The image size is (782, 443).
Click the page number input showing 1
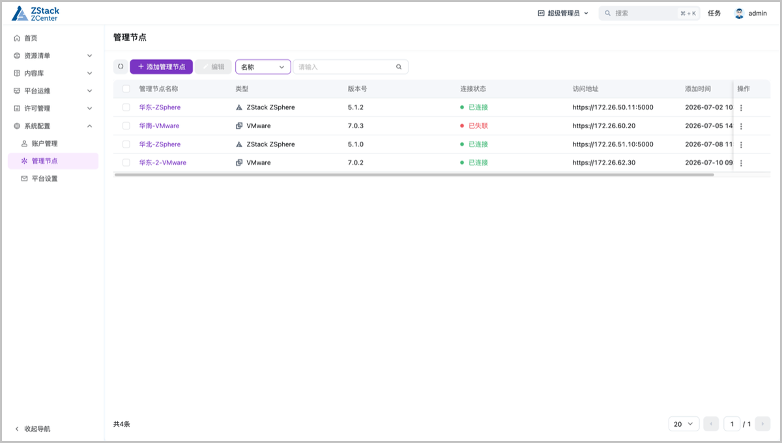[732, 424]
